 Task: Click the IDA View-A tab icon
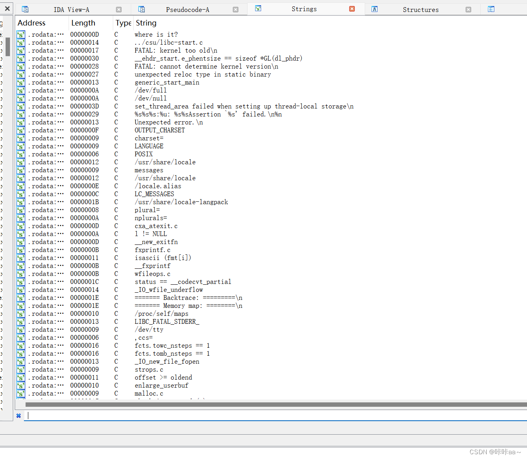tap(25, 8)
